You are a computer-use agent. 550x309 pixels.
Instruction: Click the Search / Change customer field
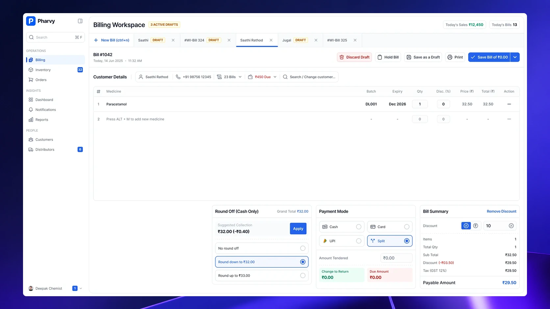[x=309, y=77]
